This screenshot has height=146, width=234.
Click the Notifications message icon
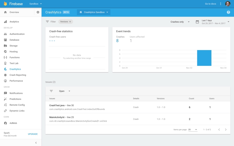coord(5,93)
